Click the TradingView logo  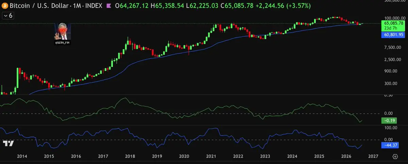(x=8, y=143)
